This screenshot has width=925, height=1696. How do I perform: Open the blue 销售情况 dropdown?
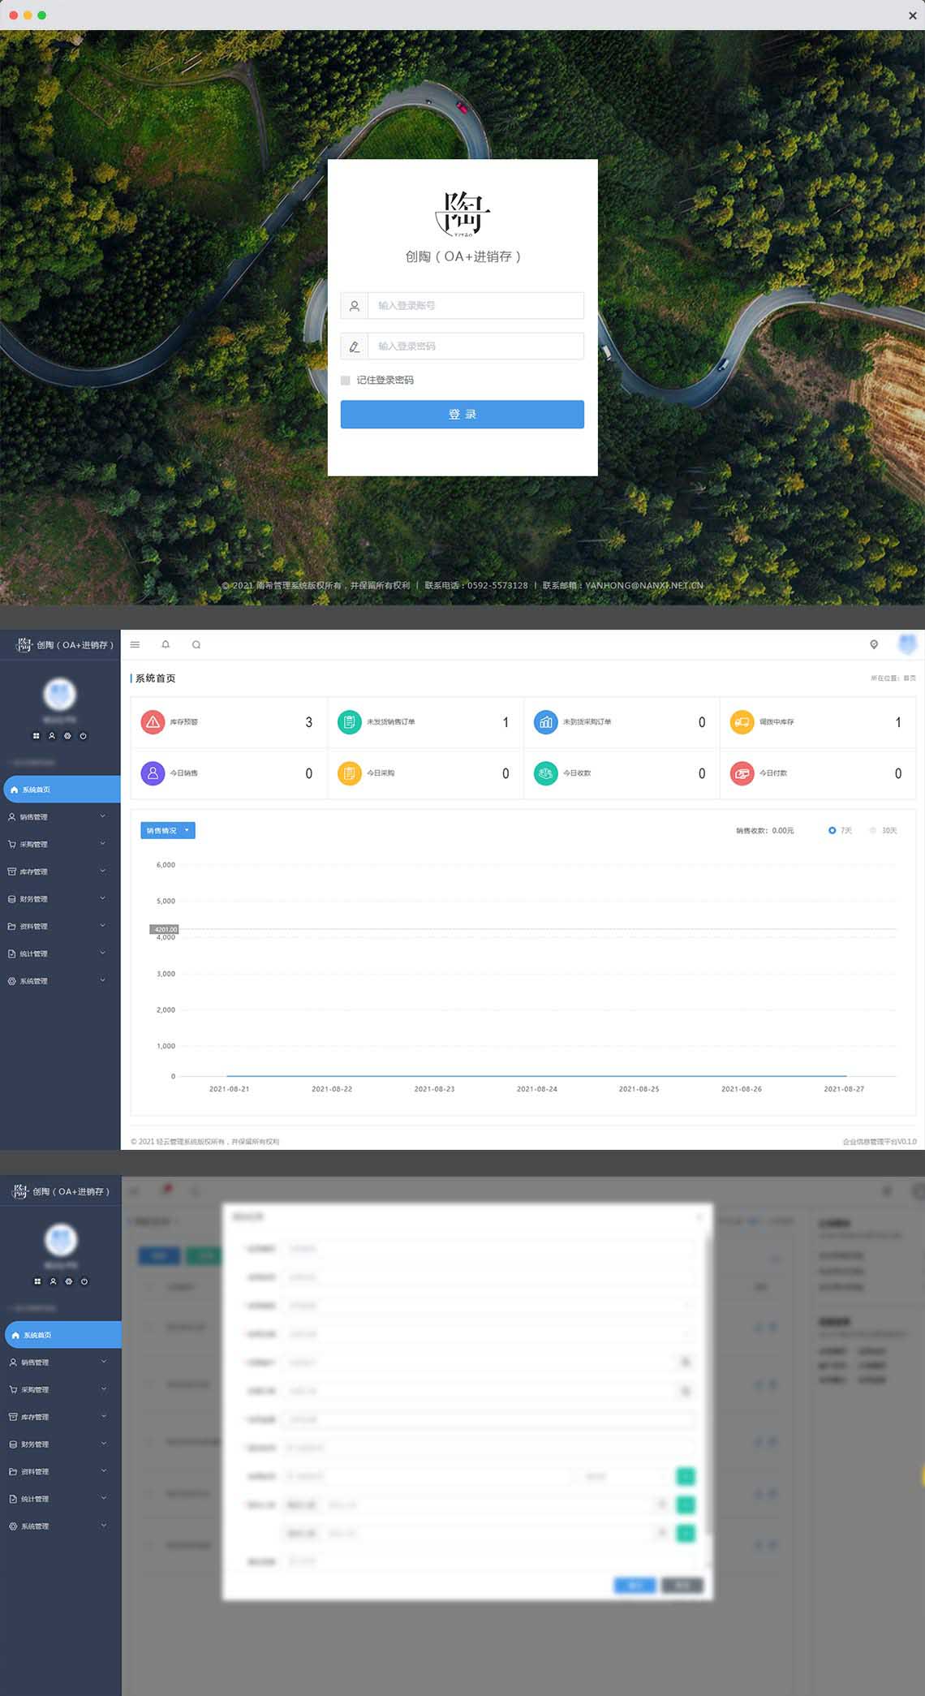point(168,830)
